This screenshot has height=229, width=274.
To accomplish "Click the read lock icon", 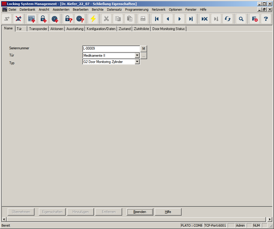I will pyautogui.click(x=68, y=19).
